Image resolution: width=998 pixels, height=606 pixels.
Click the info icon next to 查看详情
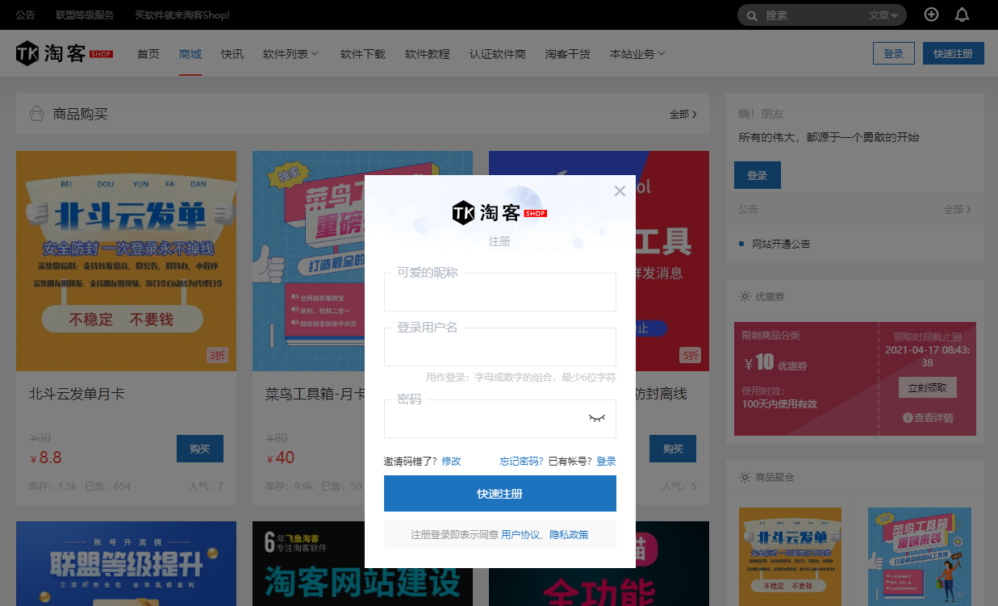[908, 418]
